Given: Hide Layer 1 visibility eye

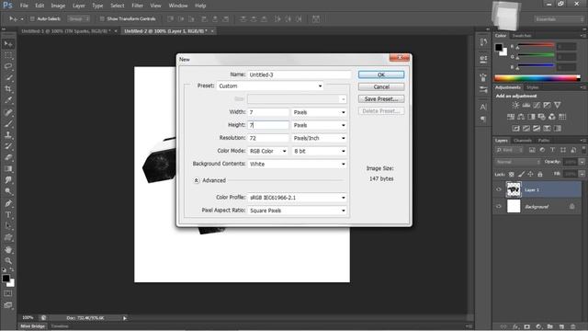Looking at the screenshot, I should point(499,190).
